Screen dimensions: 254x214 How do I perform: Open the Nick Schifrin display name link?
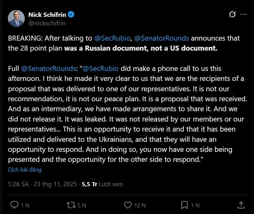click(x=48, y=15)
